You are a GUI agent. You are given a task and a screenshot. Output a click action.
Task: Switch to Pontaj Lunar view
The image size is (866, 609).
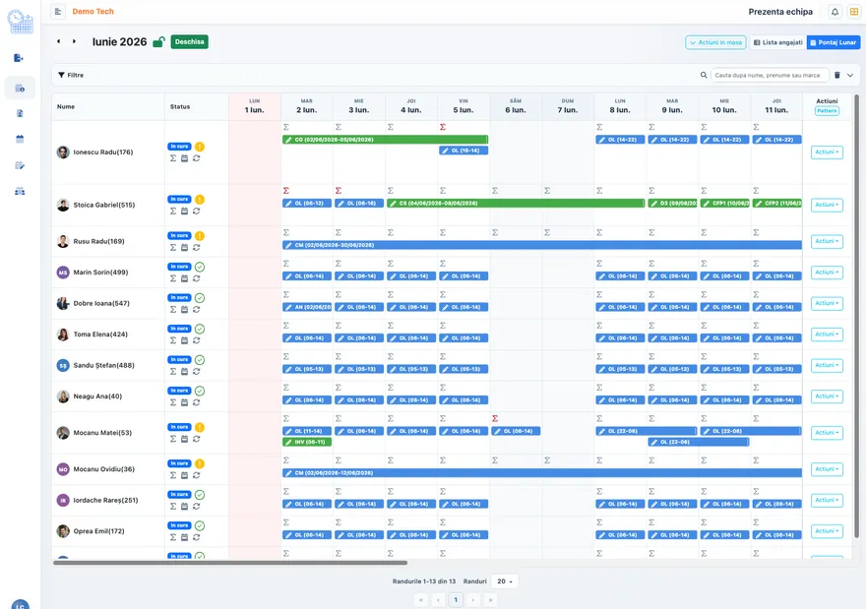pos(834,42)
